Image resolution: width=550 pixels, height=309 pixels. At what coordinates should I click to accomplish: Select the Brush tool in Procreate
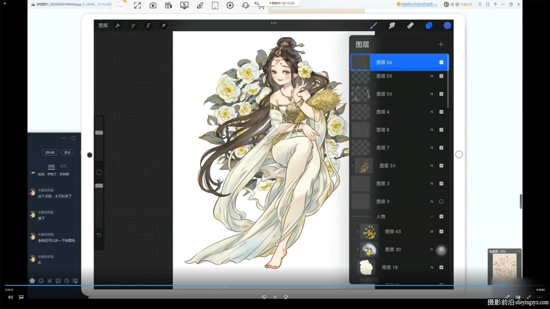pos(374,25)
